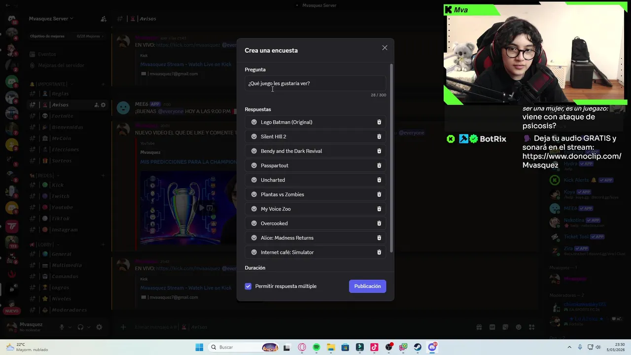Edit the Uncharted answer text field
This screenshot has width=631, height=355.
pyautogui.click(x=315, y=180)
